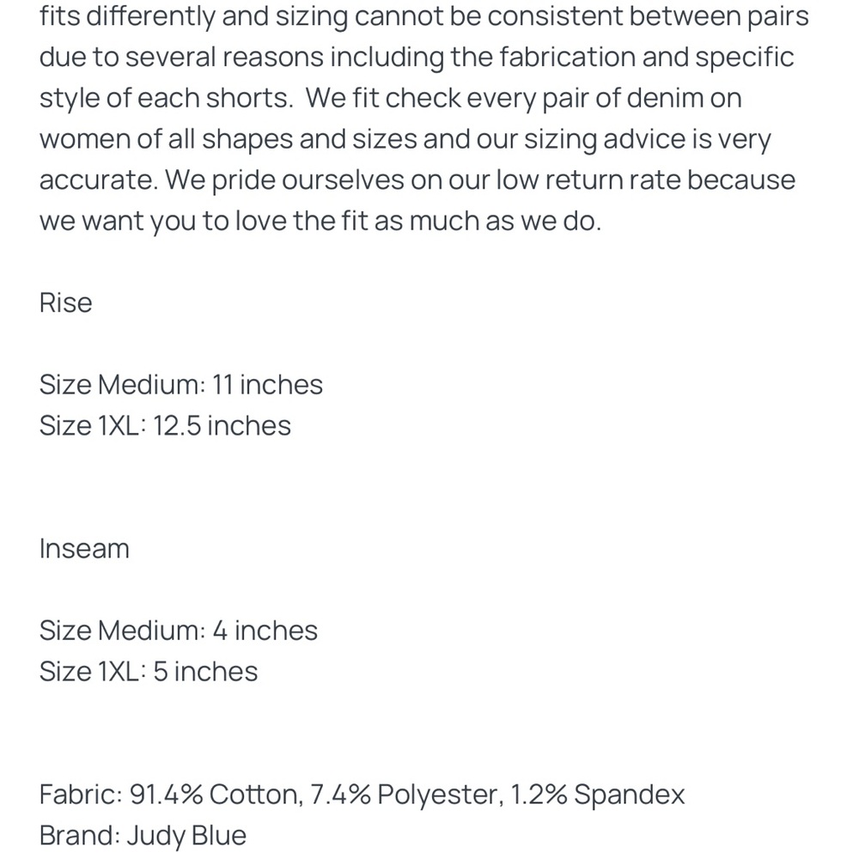Image resolution: width=859 pixels, height=859 pixels.
Task: Click the phrase style of each shorts
Action: tap(166, 99)
